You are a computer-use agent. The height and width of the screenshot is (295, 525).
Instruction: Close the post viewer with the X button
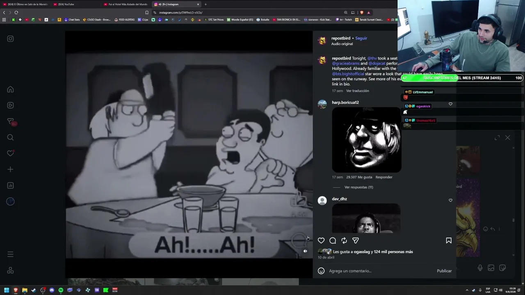pos(508,138)
